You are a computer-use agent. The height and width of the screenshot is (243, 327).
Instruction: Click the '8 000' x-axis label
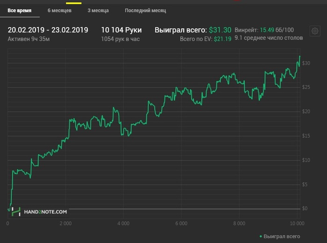point(239,223)
